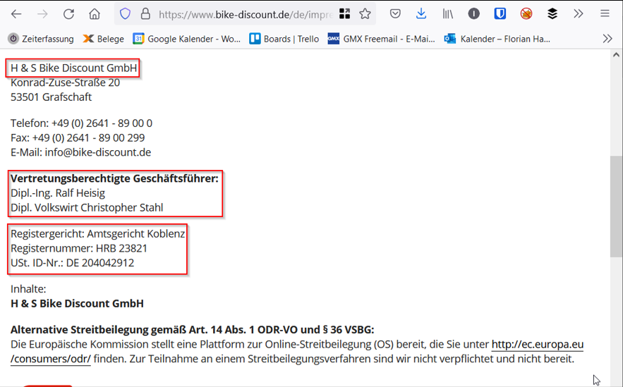The height and width of the screenshot is (387, 623).
Task: Click the QR grid icon in address bar
Action: 344,14
